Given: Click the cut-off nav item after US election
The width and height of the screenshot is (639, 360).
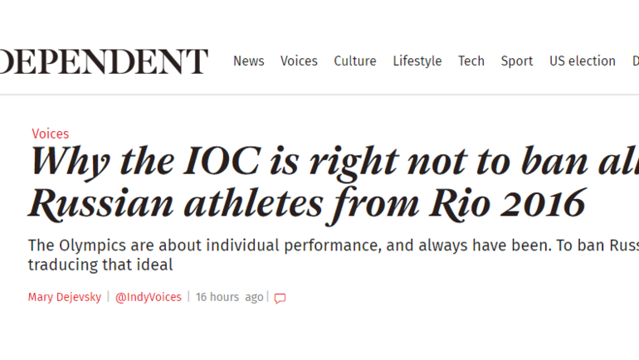Looking at the screenshot, I should [x=635, y=61].
